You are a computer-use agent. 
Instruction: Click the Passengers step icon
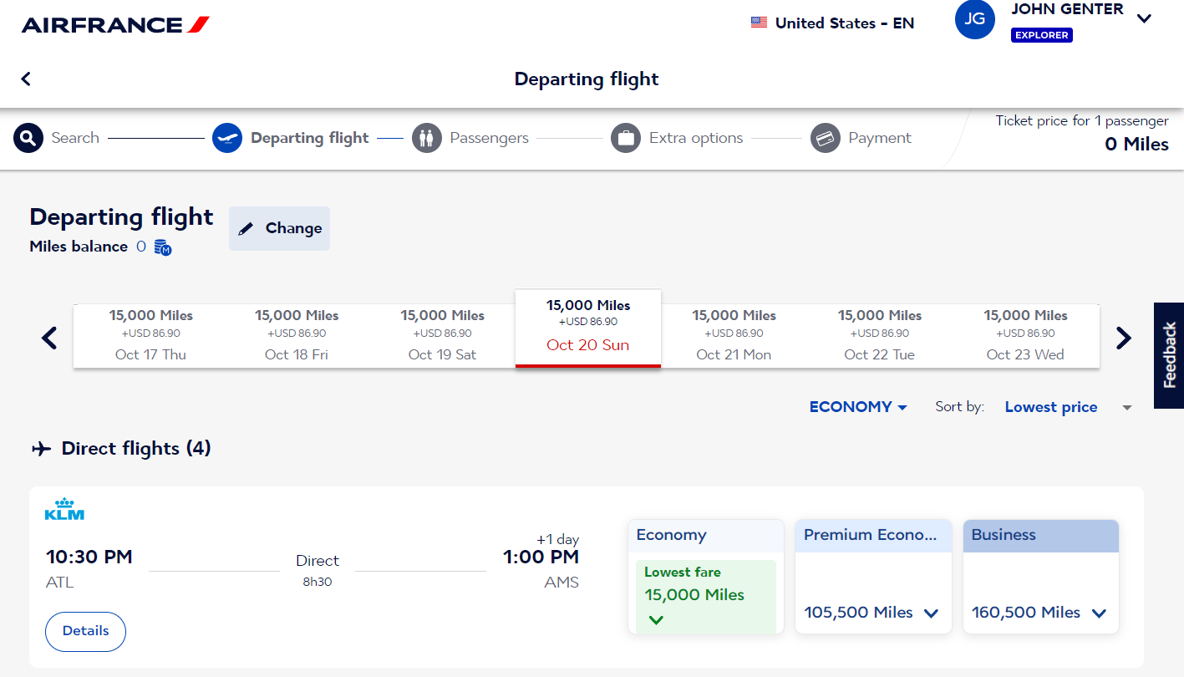[x=427, y=138]
